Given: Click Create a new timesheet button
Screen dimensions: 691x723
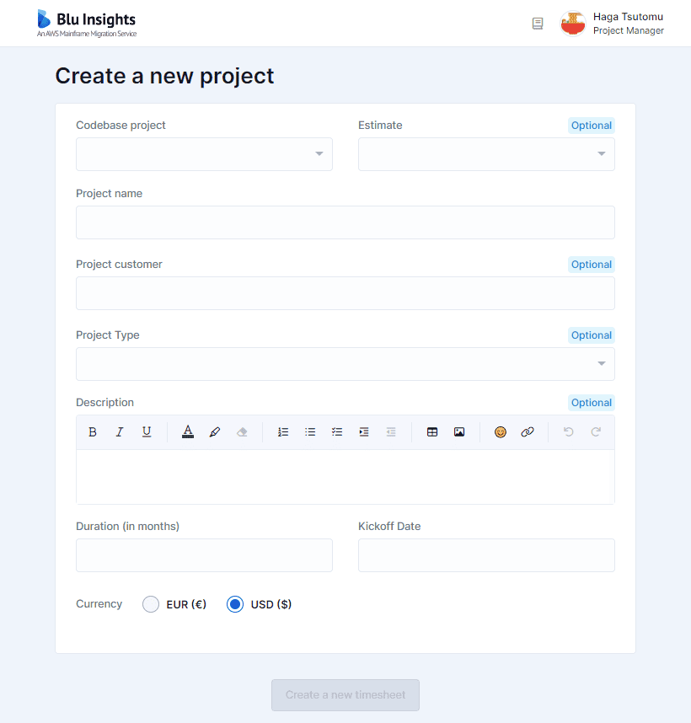Looking at the screenshot, I should [345, 695].
